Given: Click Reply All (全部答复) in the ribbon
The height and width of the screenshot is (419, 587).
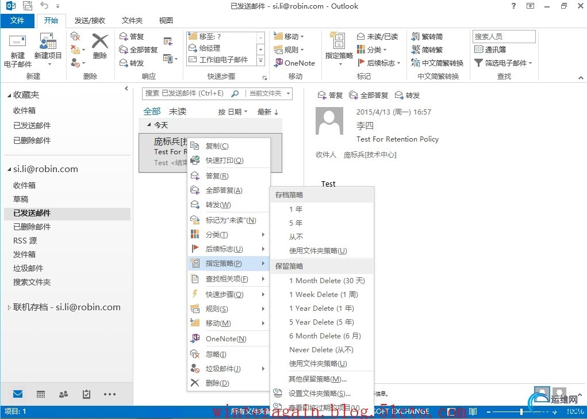Looking at the screenshot, I should click(138, 49).
